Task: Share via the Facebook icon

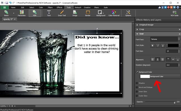Action: pyautogui.click(x=163, y=8)
